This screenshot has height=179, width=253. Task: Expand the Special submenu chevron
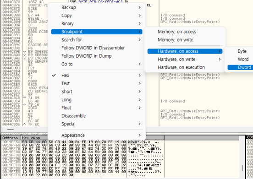140,124
